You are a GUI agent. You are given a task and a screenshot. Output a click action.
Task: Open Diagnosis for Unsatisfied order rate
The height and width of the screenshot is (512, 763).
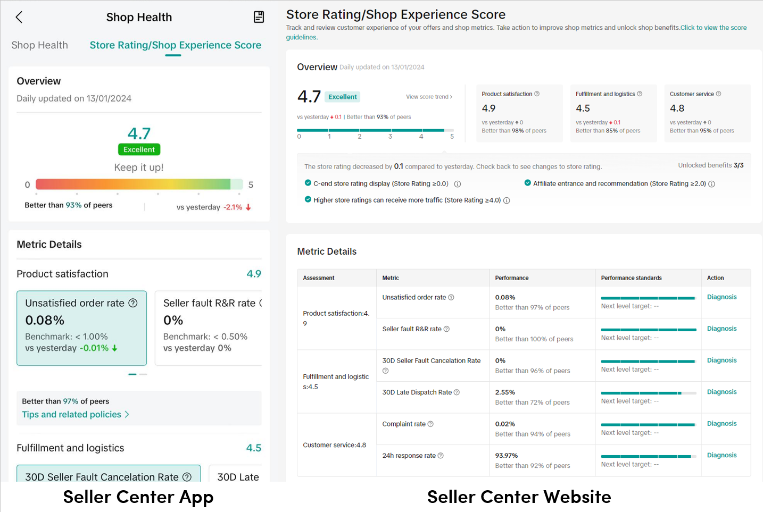tap(721, 297)
